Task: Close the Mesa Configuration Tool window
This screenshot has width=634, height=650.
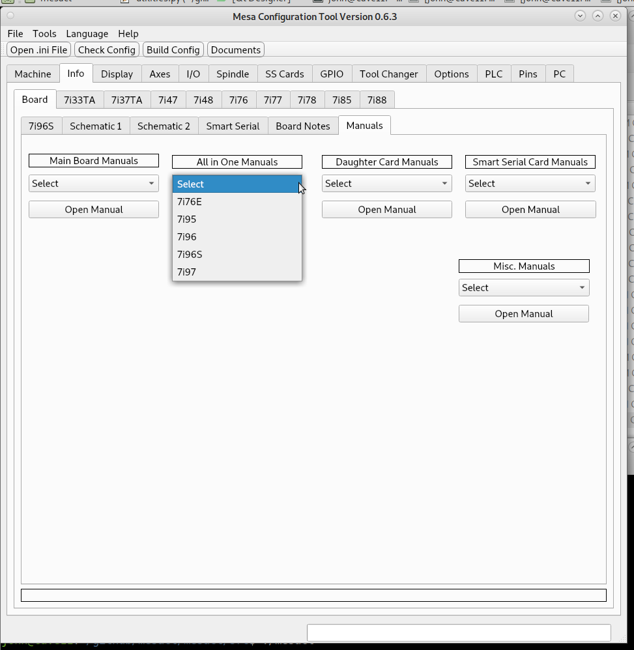Action: click(x=615, y=16)
